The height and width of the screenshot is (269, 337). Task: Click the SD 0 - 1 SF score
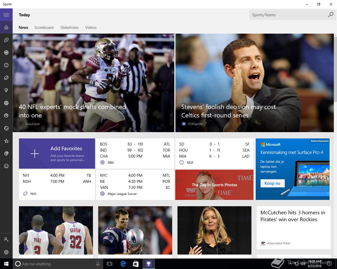click(x=214, y=144)
